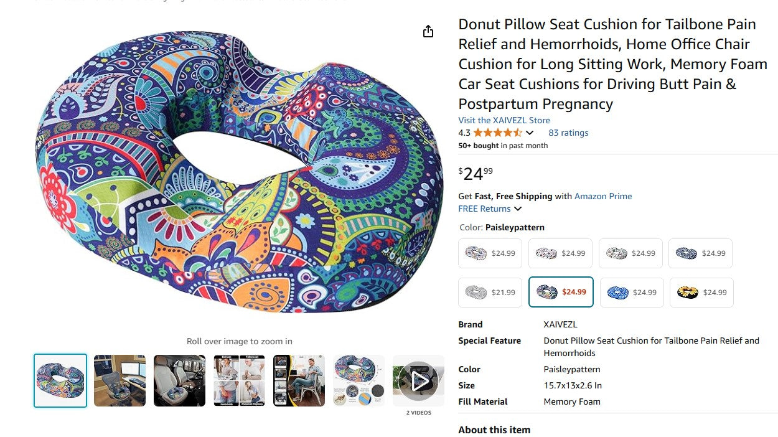
Task: Select the dark navy pattern swatch
Action: [x=700, y=253]
